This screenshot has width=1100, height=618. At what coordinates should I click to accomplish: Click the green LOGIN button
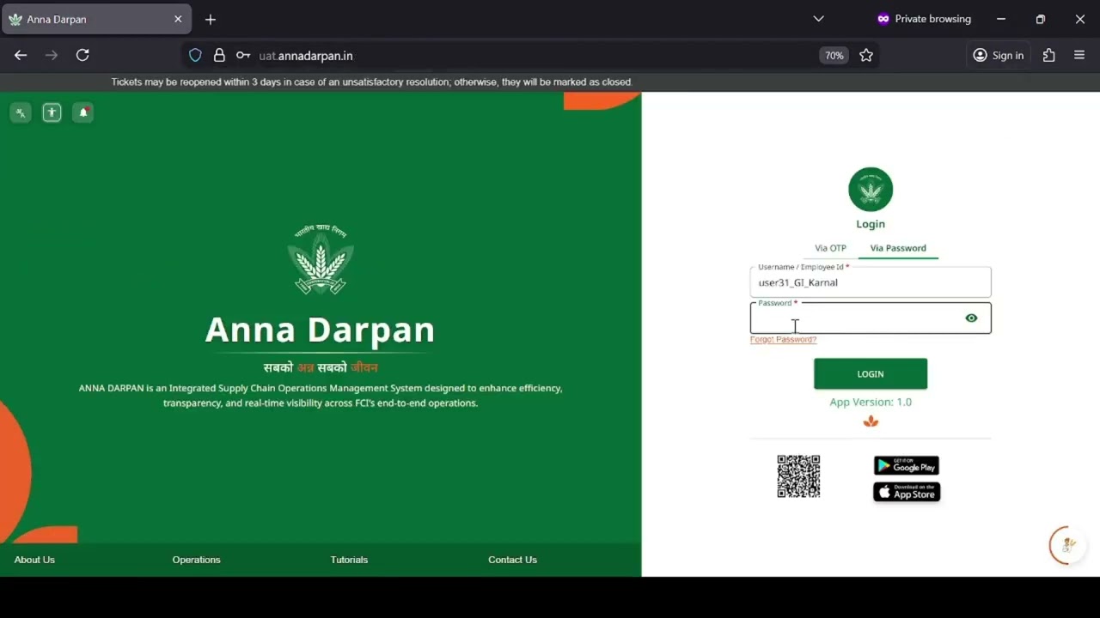pyautogui.click(x=871, y=374)
